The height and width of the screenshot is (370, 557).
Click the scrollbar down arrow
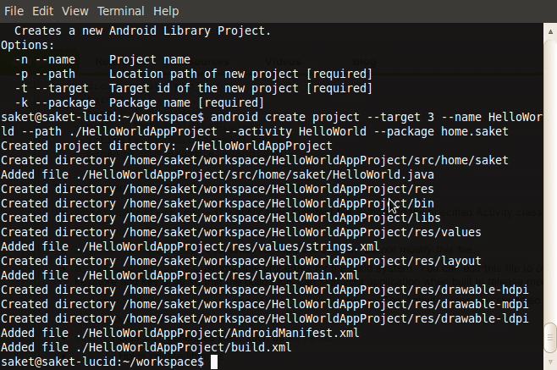[x=549, y=363]
